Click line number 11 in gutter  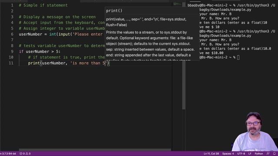click(x=11, y=63)
